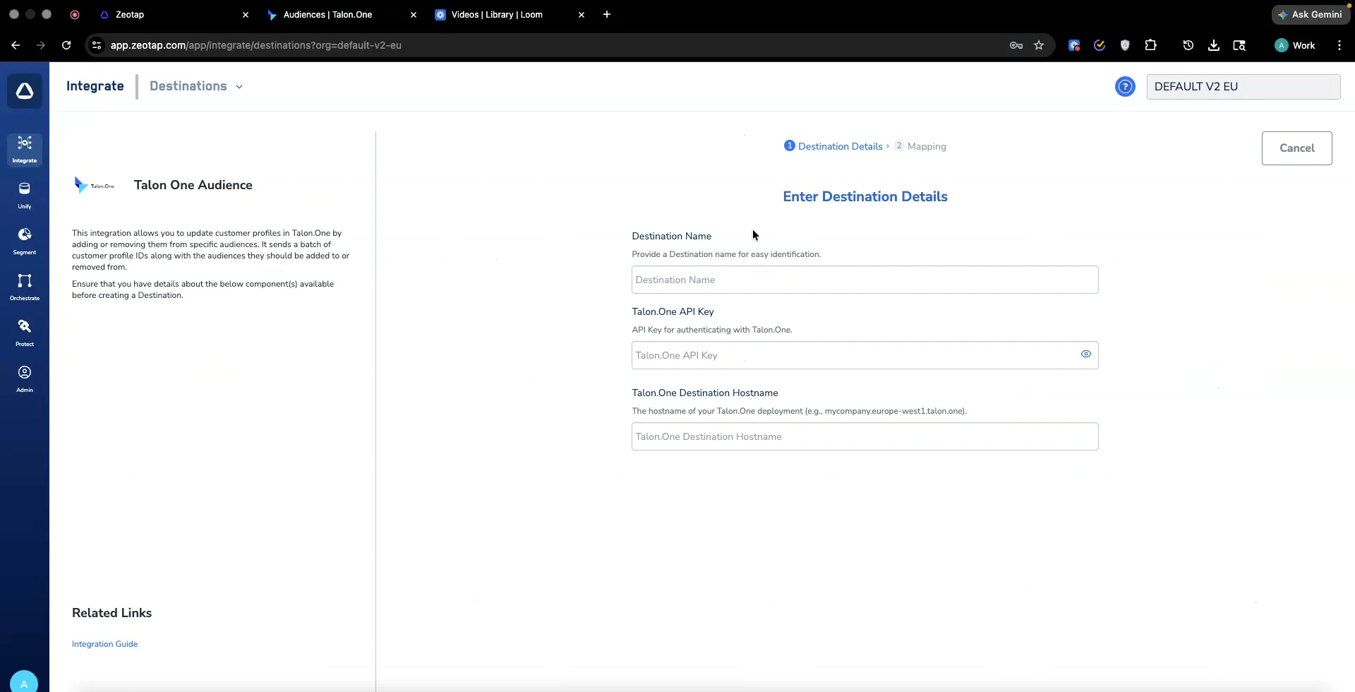Click the screen recording indicator icon
This screenshot has height=692, width=1355.
click(x=75, y=14)
